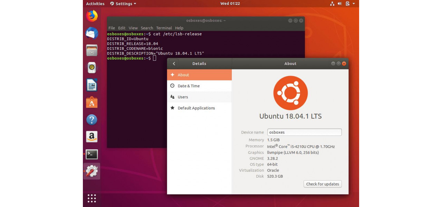Close the Settings About window
442x207 pixels.
344,63
